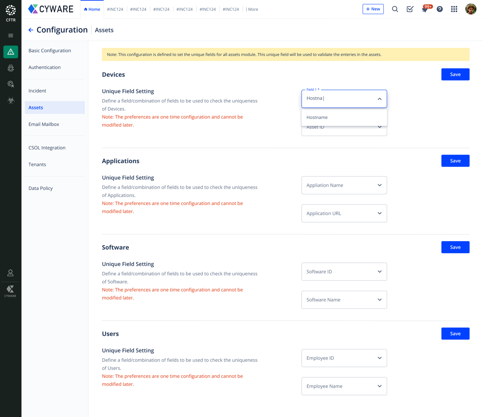Go back using the Configuration arrow
The width and height of the screenshot is (483, 417).
31,30
